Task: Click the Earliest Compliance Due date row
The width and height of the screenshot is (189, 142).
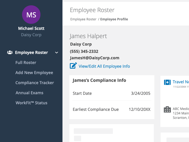Action: tap(112, 109)
